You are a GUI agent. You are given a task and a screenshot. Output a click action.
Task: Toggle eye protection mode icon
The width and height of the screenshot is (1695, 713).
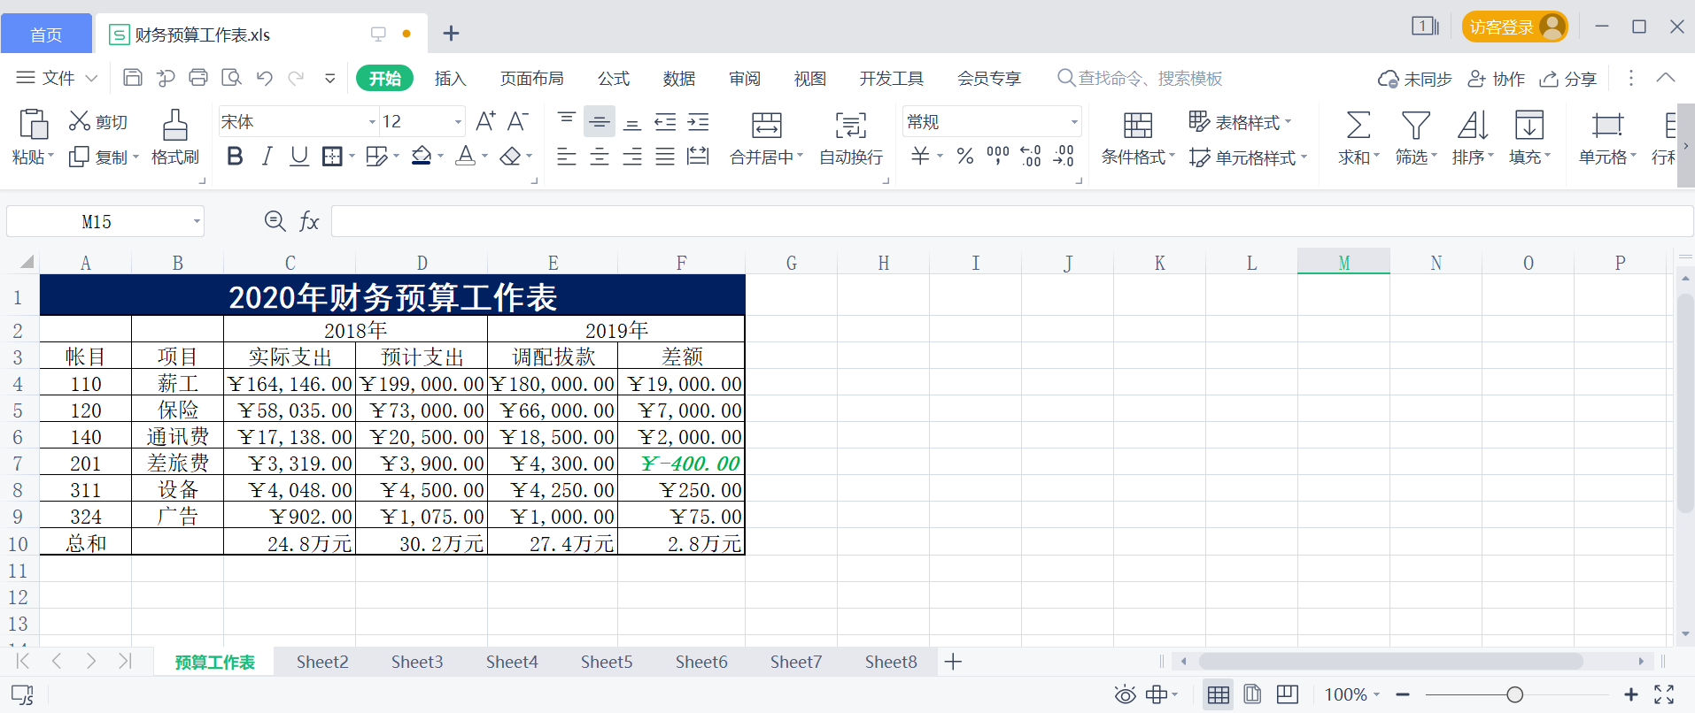click(x=1125, y=694)
